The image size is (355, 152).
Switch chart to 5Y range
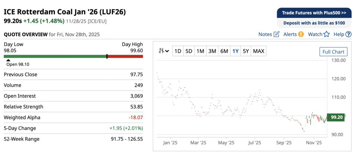coord(246,51)
